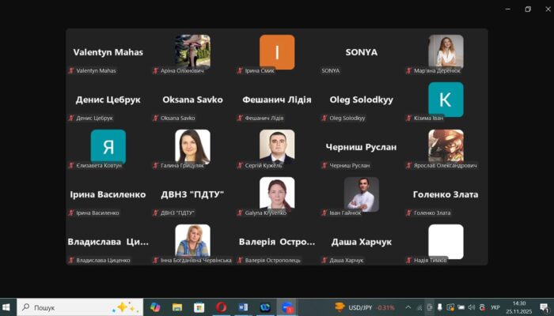Click the USD/JPY taskbar widget
This screenshot has height=316, width=554.
click(364, 307)
